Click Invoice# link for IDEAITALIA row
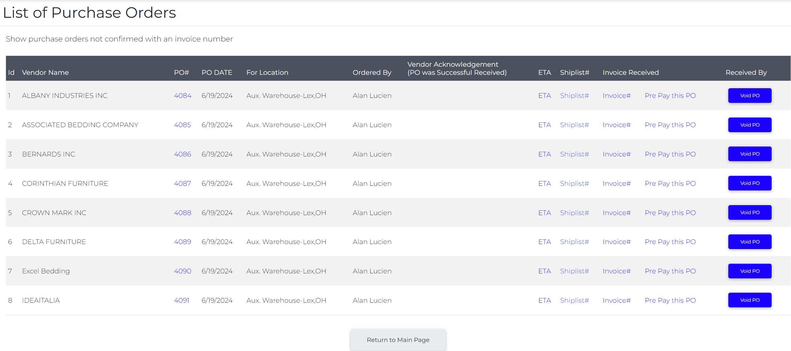The width and height of the screenshot is (791, 351). coord(617,301)
